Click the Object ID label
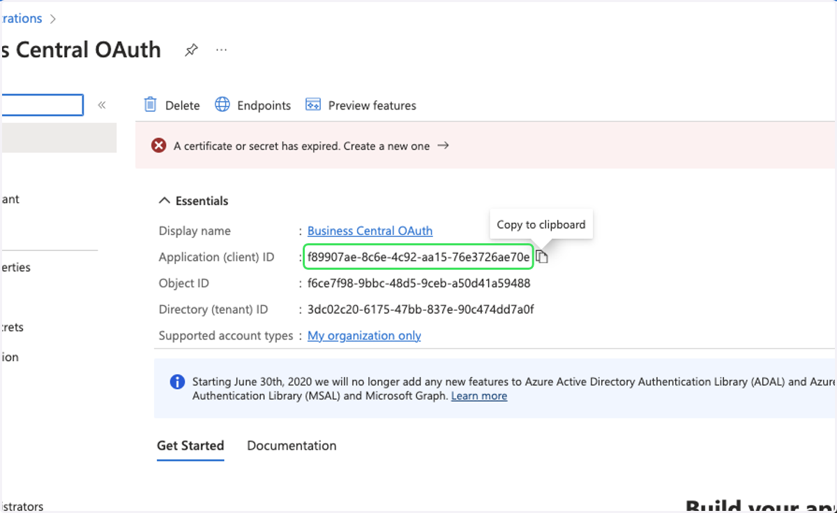The height and width of the screenshot is (513, 837). coord(184,283)
